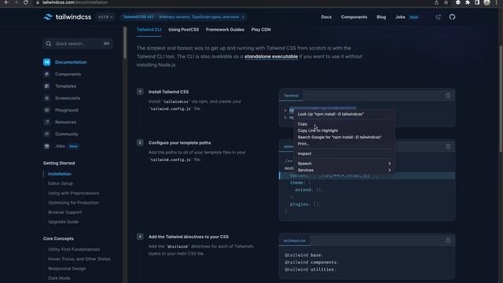Screen dimensions: 503x283
Task: Open the Editor Setup sidebar page
Action: (61, 183)
